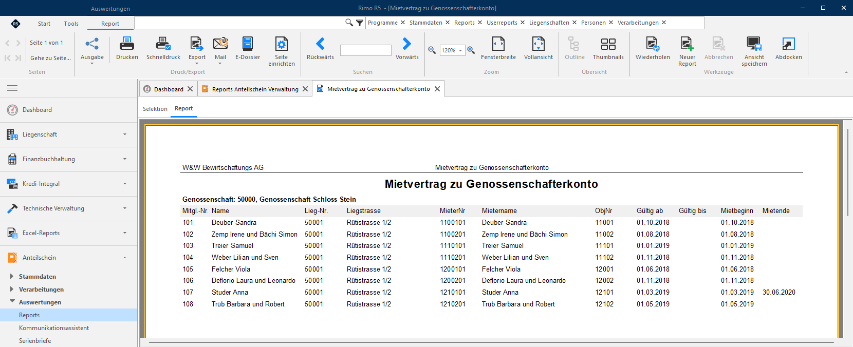The width and height of the screenshot is (853, 347).
Task: Open Dashboard in the sidebar
Action: (69, 110)
